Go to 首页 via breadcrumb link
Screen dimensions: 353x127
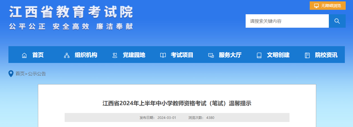(20, 74)
